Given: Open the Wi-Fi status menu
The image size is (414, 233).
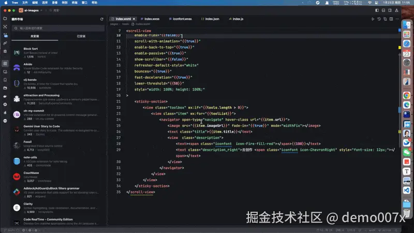Looking at the screenshot, I should (x=369, y=3).
